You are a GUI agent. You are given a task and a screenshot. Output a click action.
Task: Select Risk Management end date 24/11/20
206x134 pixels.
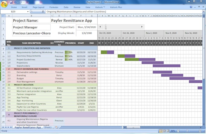(92, 82)
